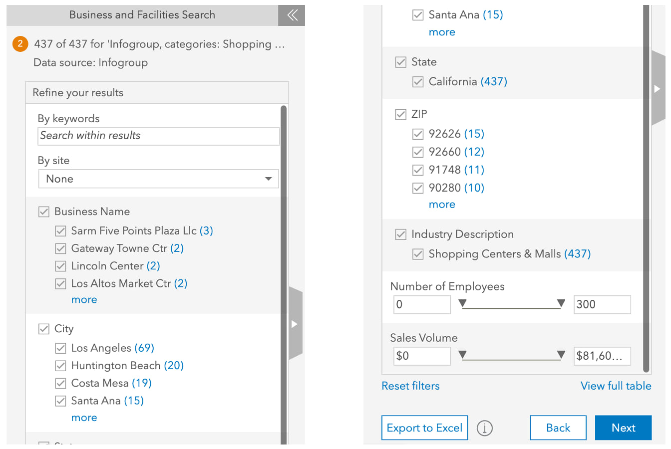Uncheck ZIP code 92660
This screenshot has height=449, width=671.
point(418,152)
